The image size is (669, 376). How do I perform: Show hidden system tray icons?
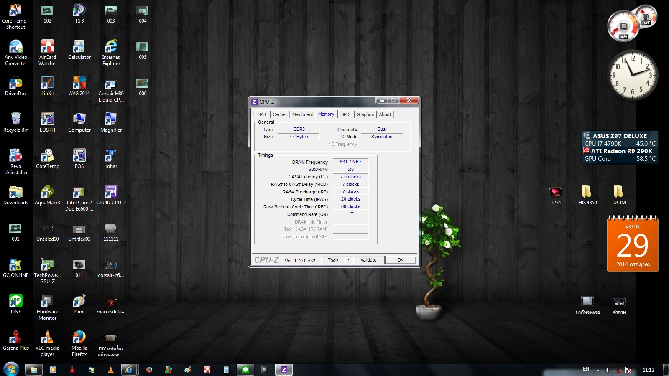point(598,370)
